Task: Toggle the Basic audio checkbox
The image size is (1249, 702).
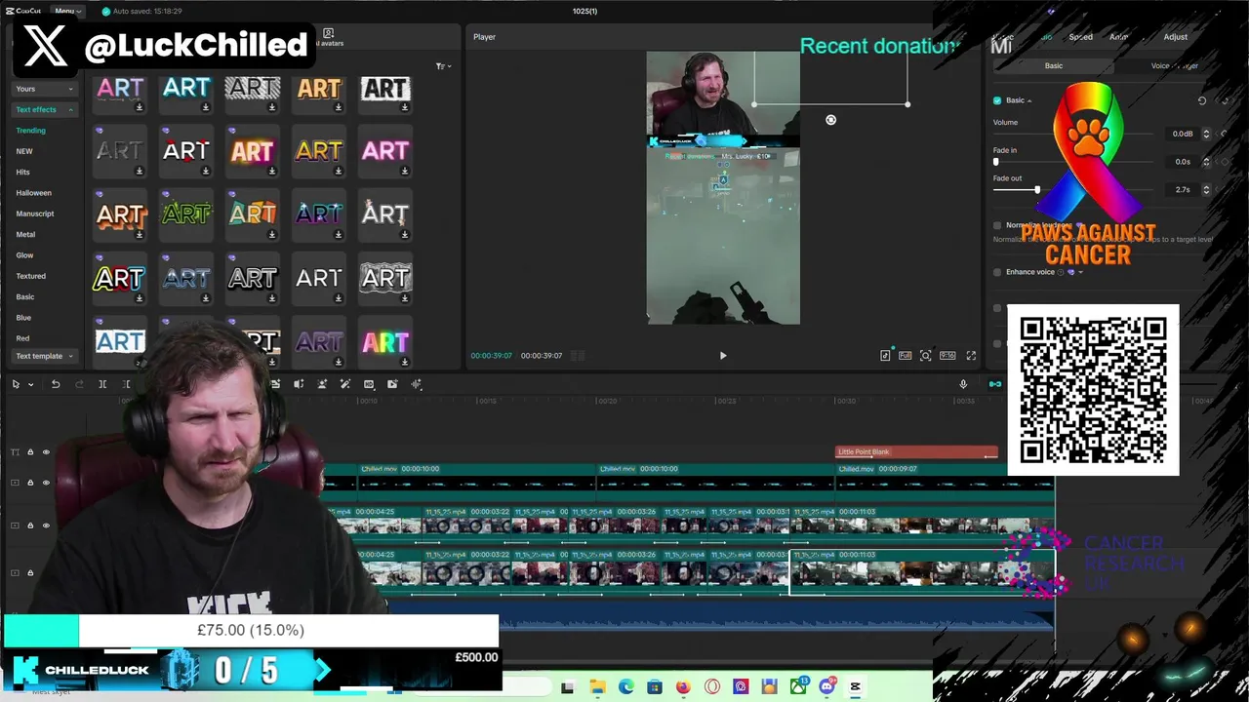Action: pos(997,100)
